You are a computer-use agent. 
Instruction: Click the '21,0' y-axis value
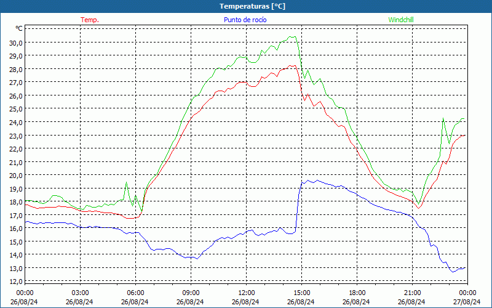[16, 163]
